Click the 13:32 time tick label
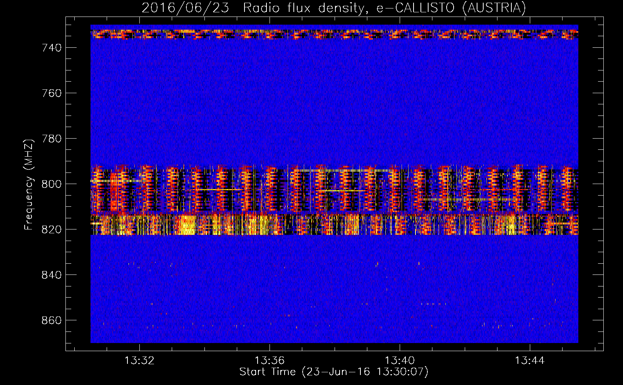The width and height of the screenshot is (623, 385). point(139,360)
